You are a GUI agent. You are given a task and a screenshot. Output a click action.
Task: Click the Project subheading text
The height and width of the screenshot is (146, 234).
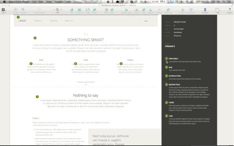[x=36, y=118]
